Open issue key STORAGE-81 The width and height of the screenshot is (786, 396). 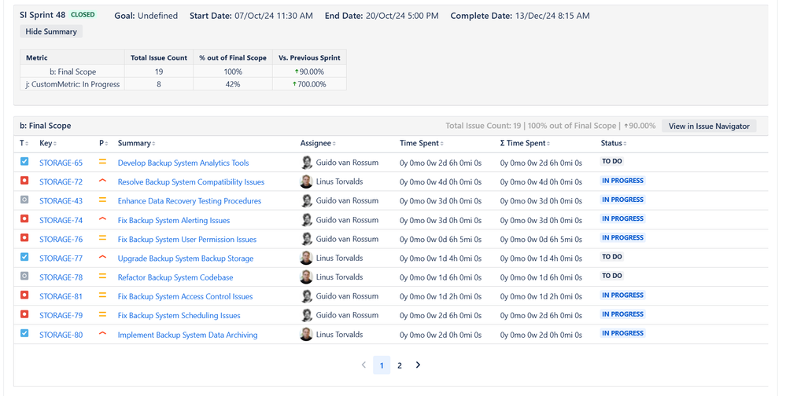(61, 296)
